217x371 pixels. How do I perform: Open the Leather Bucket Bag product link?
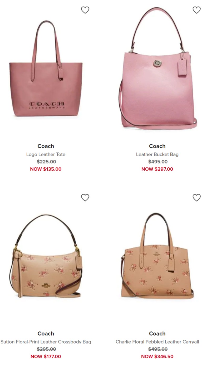[157, 154]
